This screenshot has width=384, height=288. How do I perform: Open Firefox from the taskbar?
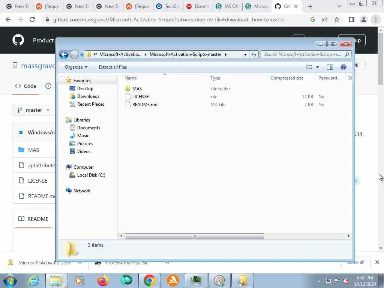103,280
